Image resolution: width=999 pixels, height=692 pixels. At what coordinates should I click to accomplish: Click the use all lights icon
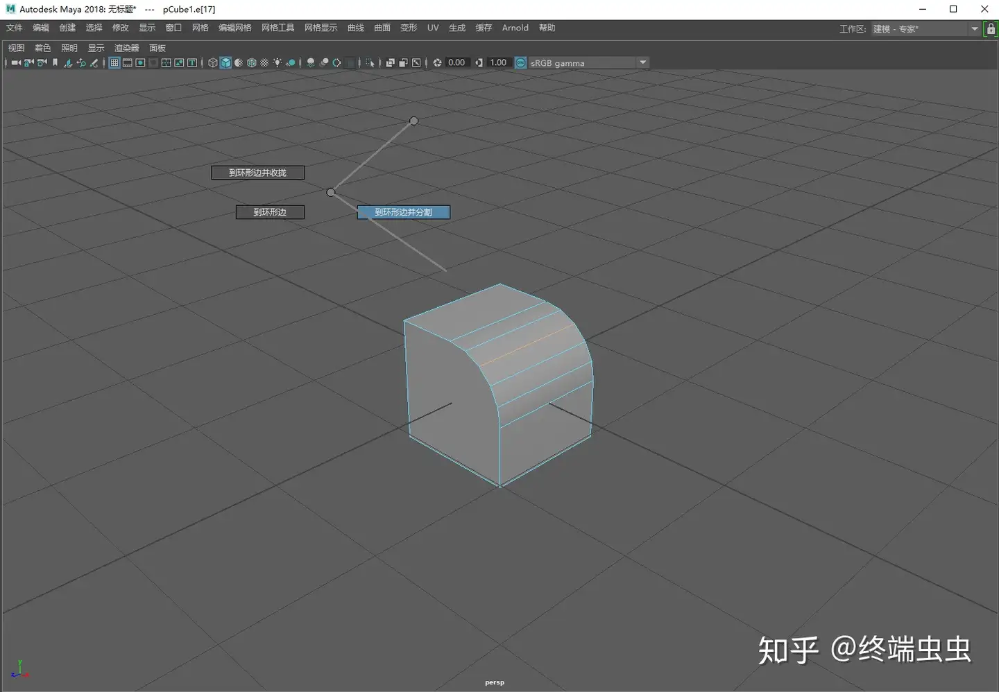(277, 62)
